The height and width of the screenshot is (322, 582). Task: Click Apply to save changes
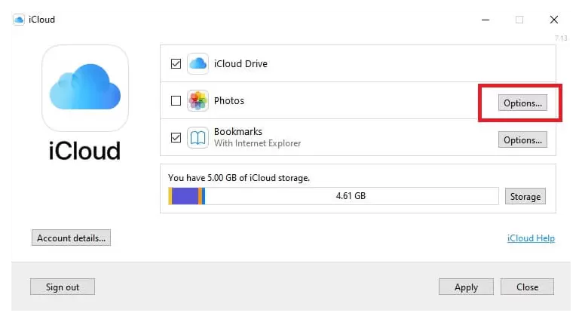tap(466, 287)
